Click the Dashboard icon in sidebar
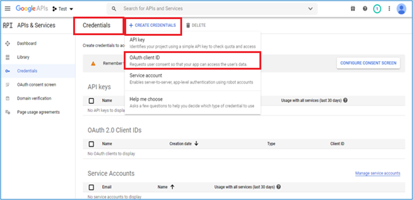This screenshot has width=413, height=200. (x=7, y=44)
